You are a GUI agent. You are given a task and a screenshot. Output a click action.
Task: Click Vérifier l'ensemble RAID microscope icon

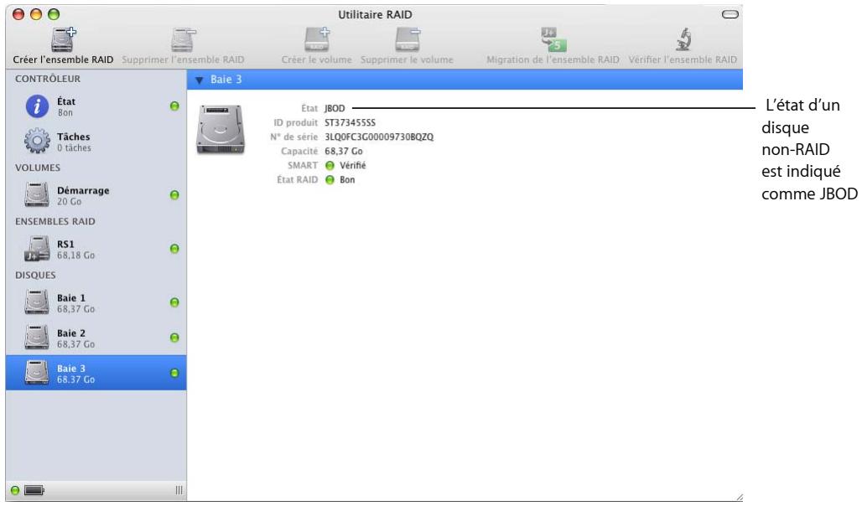click(683, 39)
